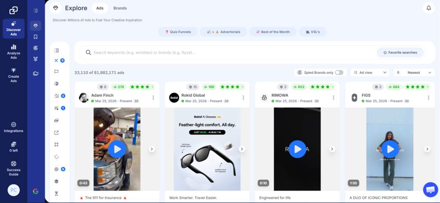Click the 884 score badge on FIGS
The image size is (440, 203).
394,87
